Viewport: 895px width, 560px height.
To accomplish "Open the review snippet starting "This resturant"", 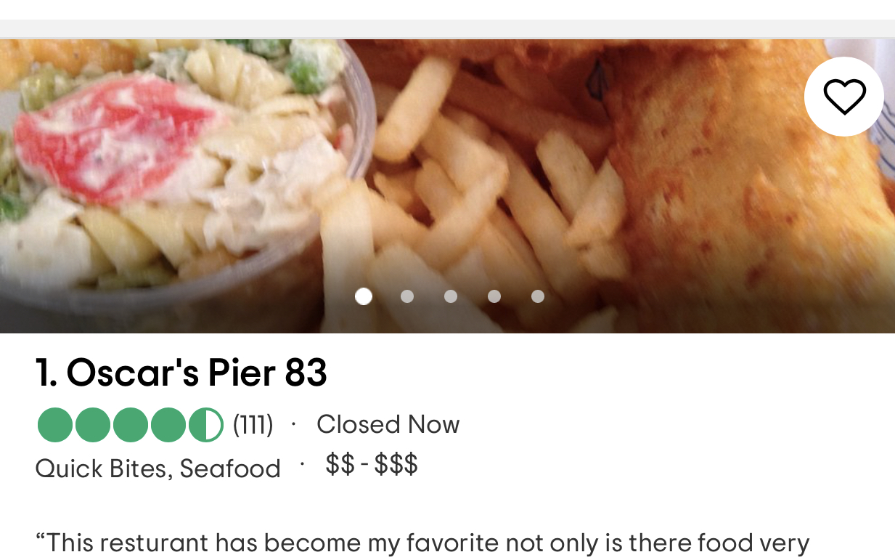I will pos(422,543).
